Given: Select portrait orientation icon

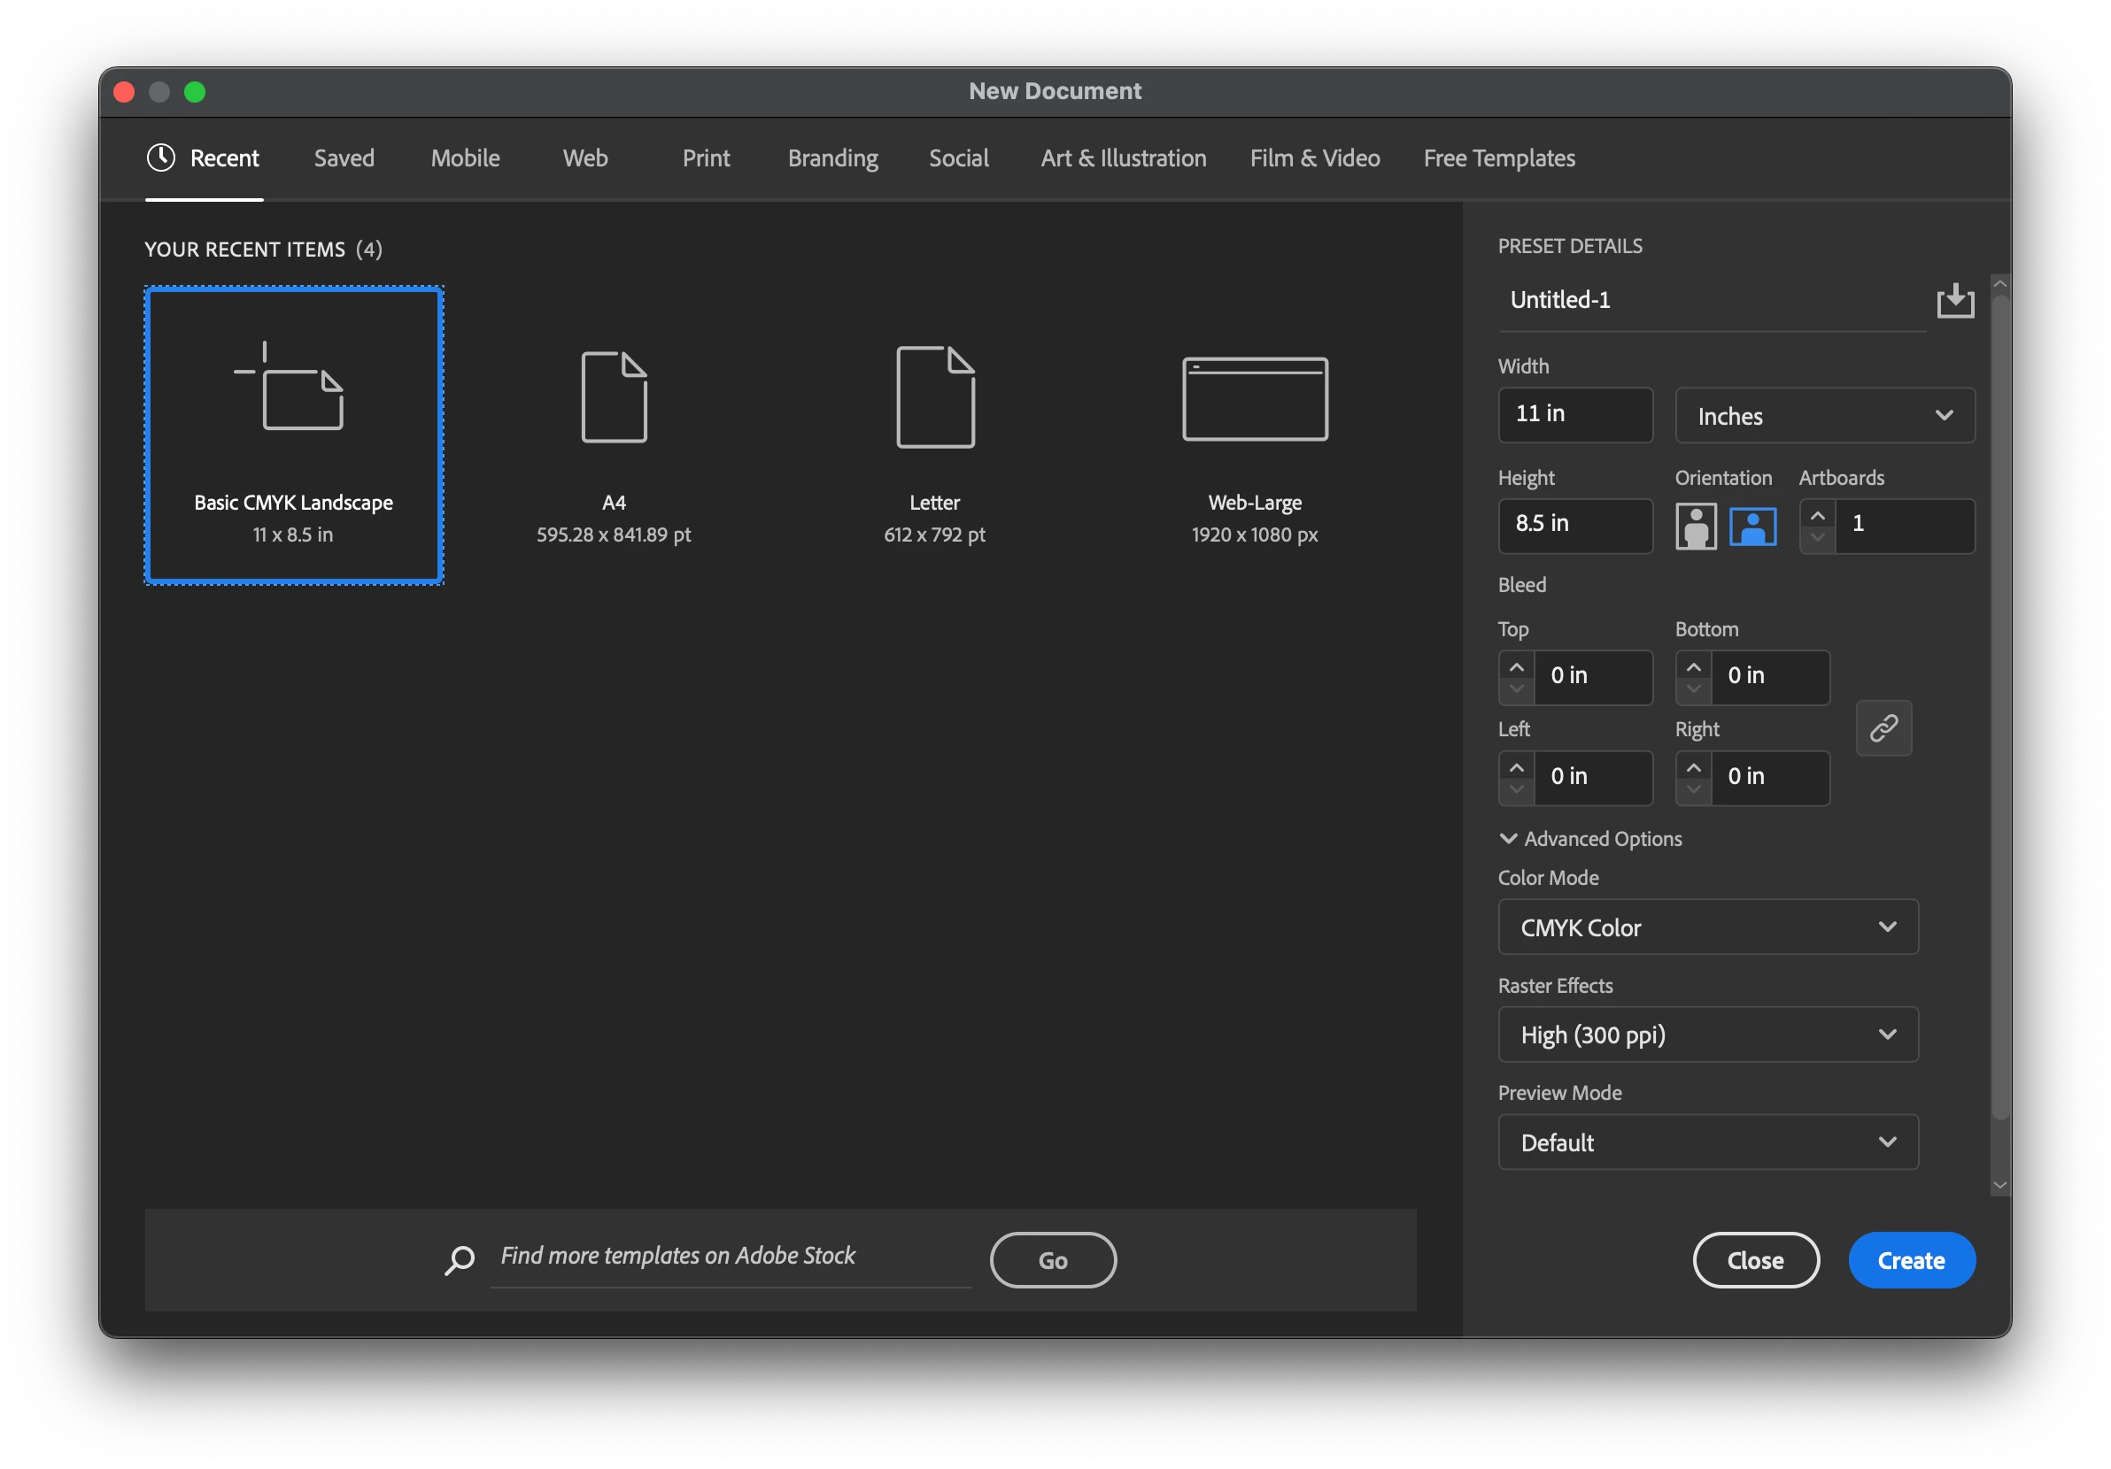Looking at the screenshot, I should [1696, 527].
